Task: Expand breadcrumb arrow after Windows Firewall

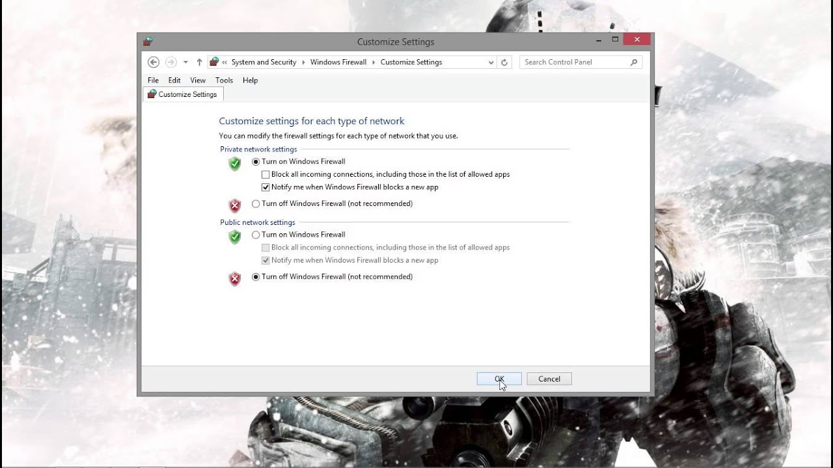Action: click(x=374, y=62)
